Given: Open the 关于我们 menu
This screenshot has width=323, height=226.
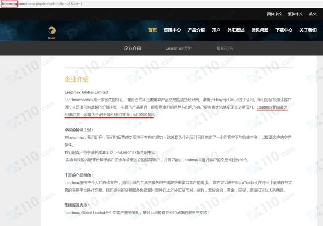Looking at the screenshot, I should point(308,30).
